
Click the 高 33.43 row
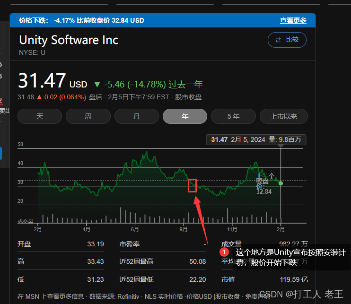coord(61,261)
